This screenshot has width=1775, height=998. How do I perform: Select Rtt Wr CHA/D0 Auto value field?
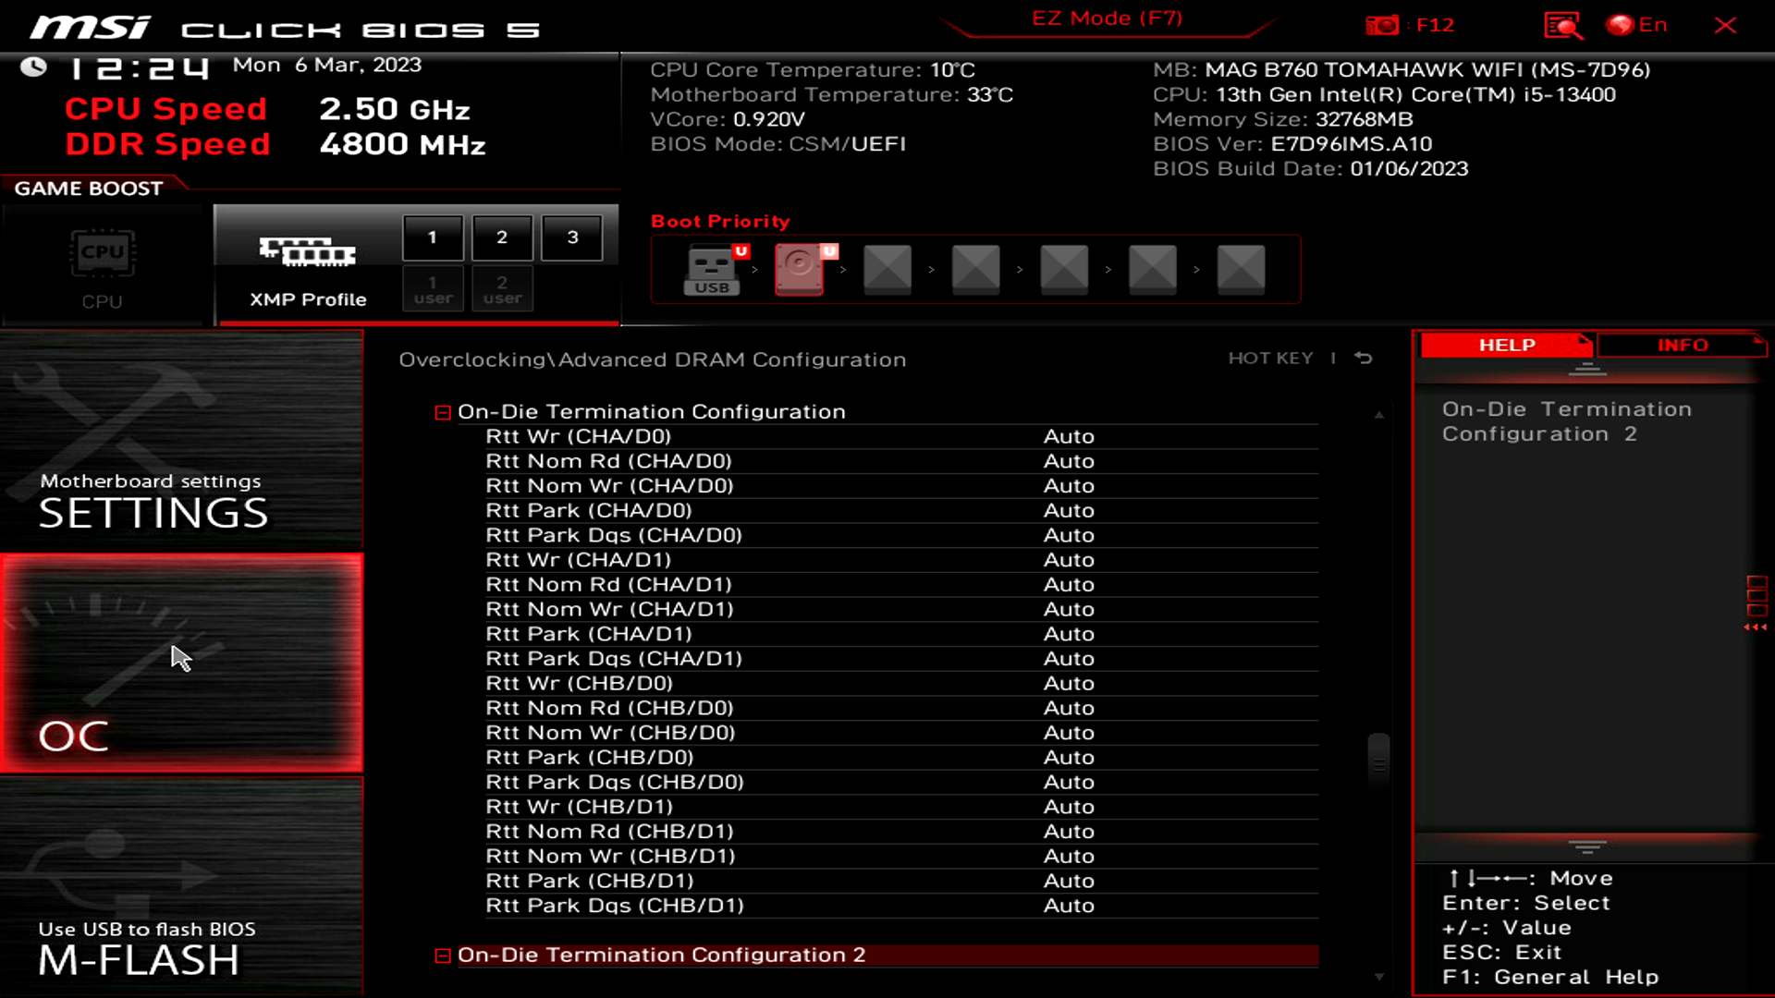1068,435
